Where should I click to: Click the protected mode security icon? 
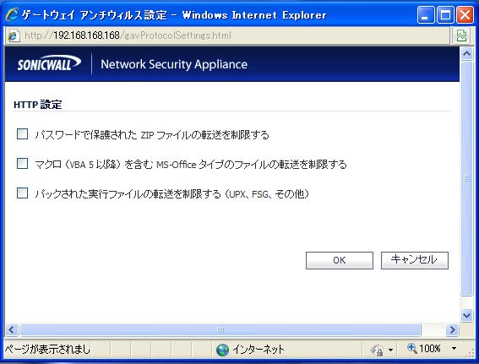(x=377, y=350)
